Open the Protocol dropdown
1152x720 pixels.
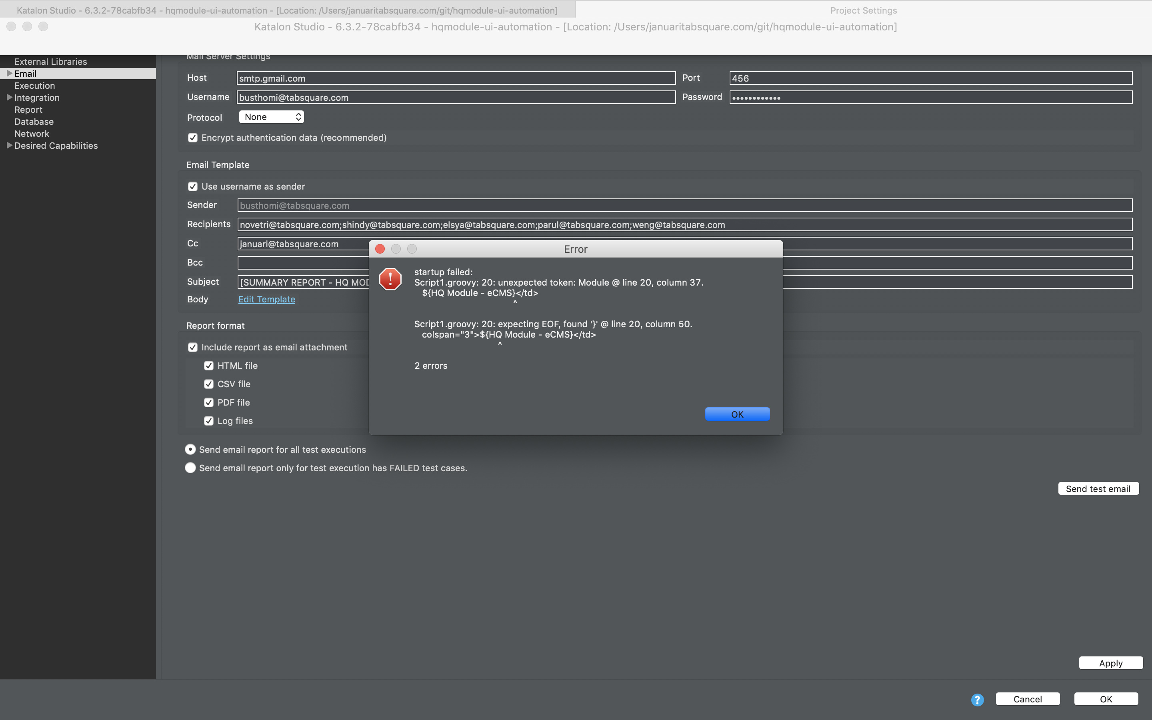coord(271,117)
